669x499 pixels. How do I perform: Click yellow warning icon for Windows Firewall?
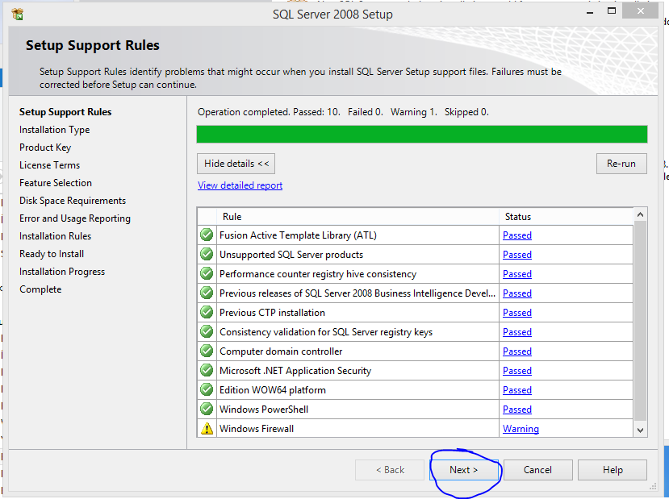pyautogui.click(x=207, y=428)
